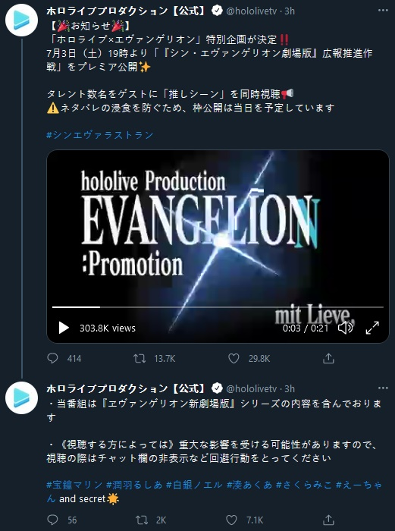Play the Evangelion promotion video

(x=64, y=328)
